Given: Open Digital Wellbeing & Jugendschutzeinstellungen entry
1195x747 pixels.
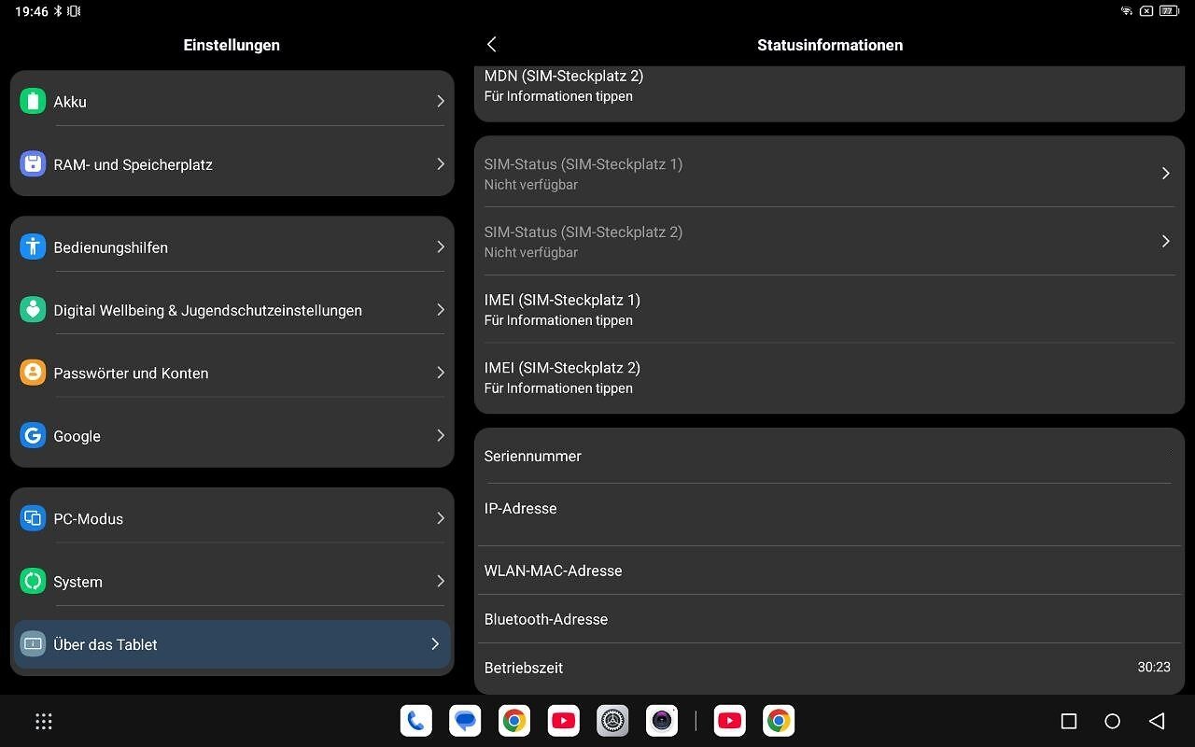Looking at the screenshot, I should 232,310.
